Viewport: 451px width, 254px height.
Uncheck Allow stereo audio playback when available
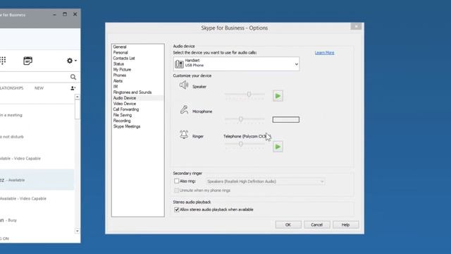point(177,210)
